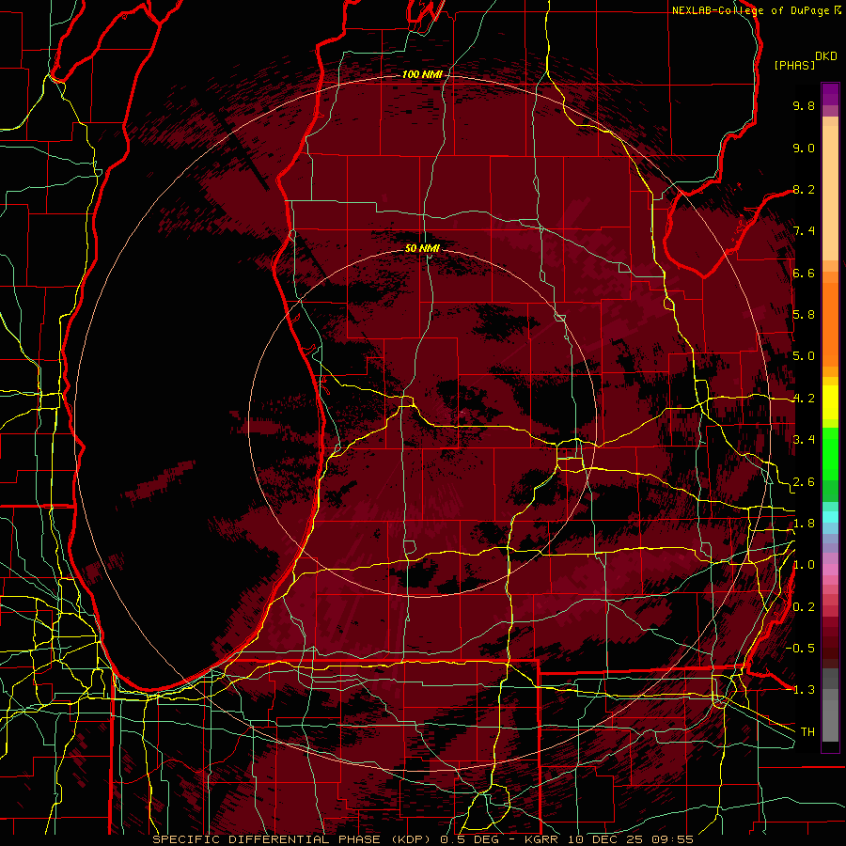Click the Specific Differential Phase caption at bottom
Image resolution: width=846 pixels, height=846 pixels.
click(422, 839)
